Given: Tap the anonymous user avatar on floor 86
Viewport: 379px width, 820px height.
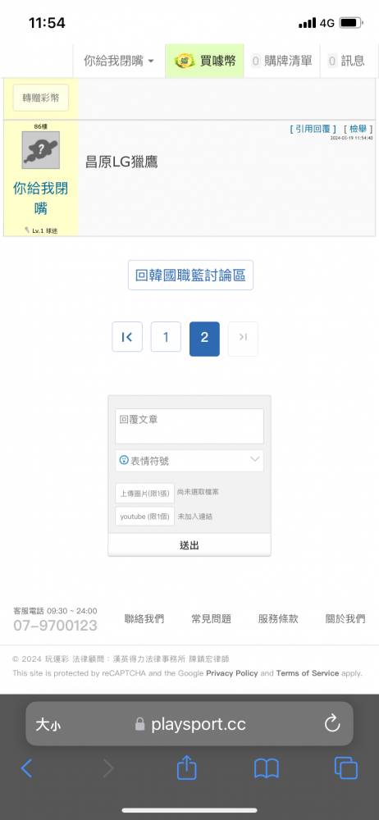Looking at the screenshot, I should 41,150.
